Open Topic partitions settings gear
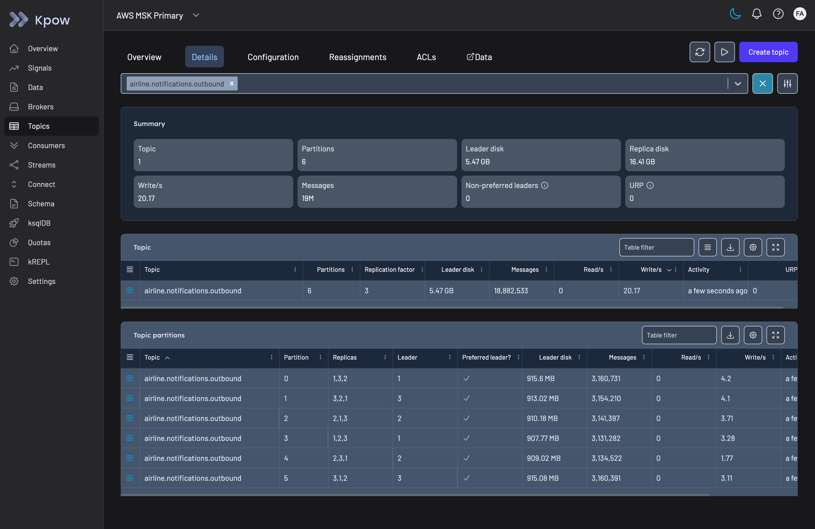The image size is (815, 529). [753, 335]
